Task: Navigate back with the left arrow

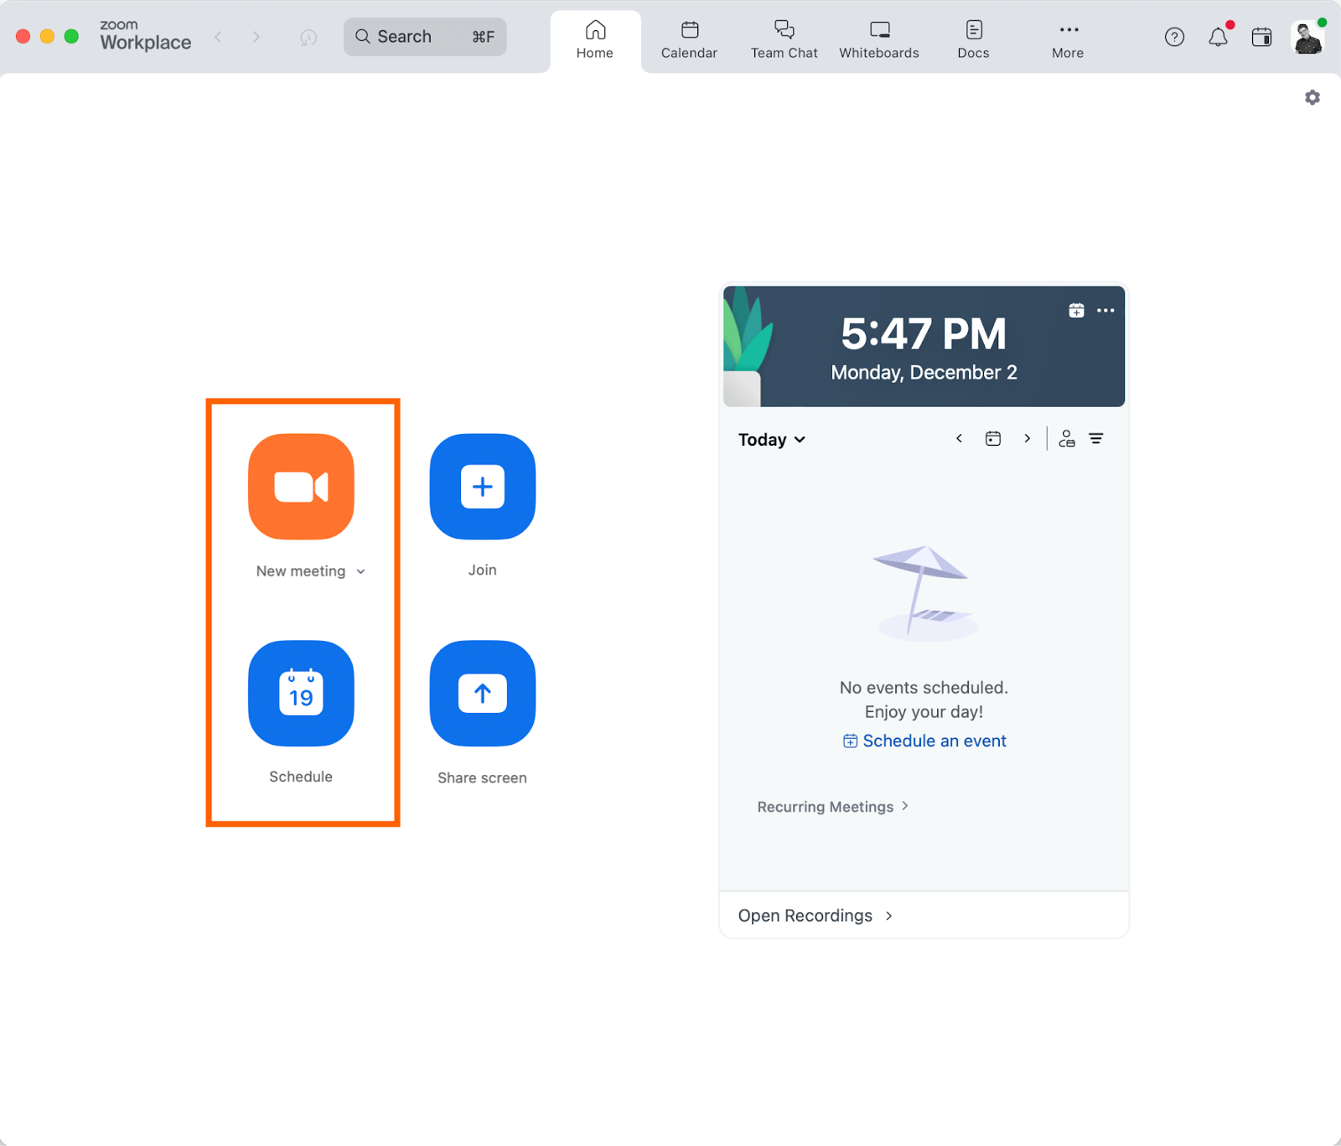Action: point(219,37)
